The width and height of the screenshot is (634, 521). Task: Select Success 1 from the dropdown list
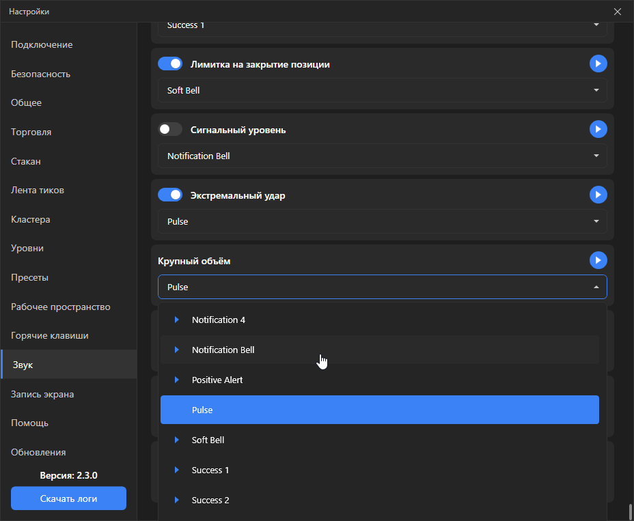(x=380, y=470)
